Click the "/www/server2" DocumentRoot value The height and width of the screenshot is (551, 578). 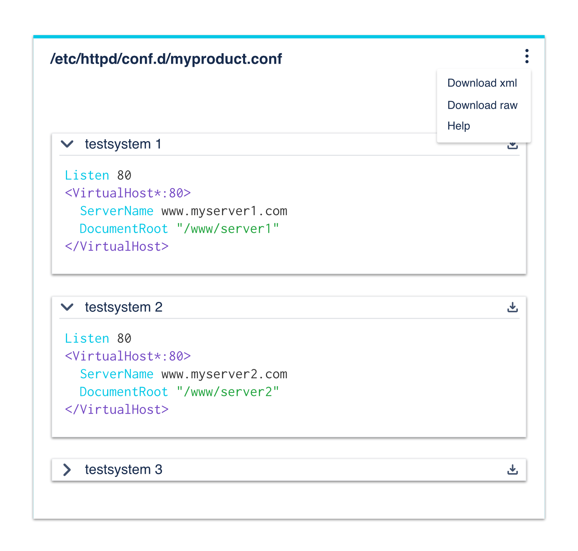[x=228, y=392]
